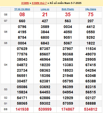Click the G3 number 96399
The height and width of the screenshot is (113, 103).
coord(68,87)
